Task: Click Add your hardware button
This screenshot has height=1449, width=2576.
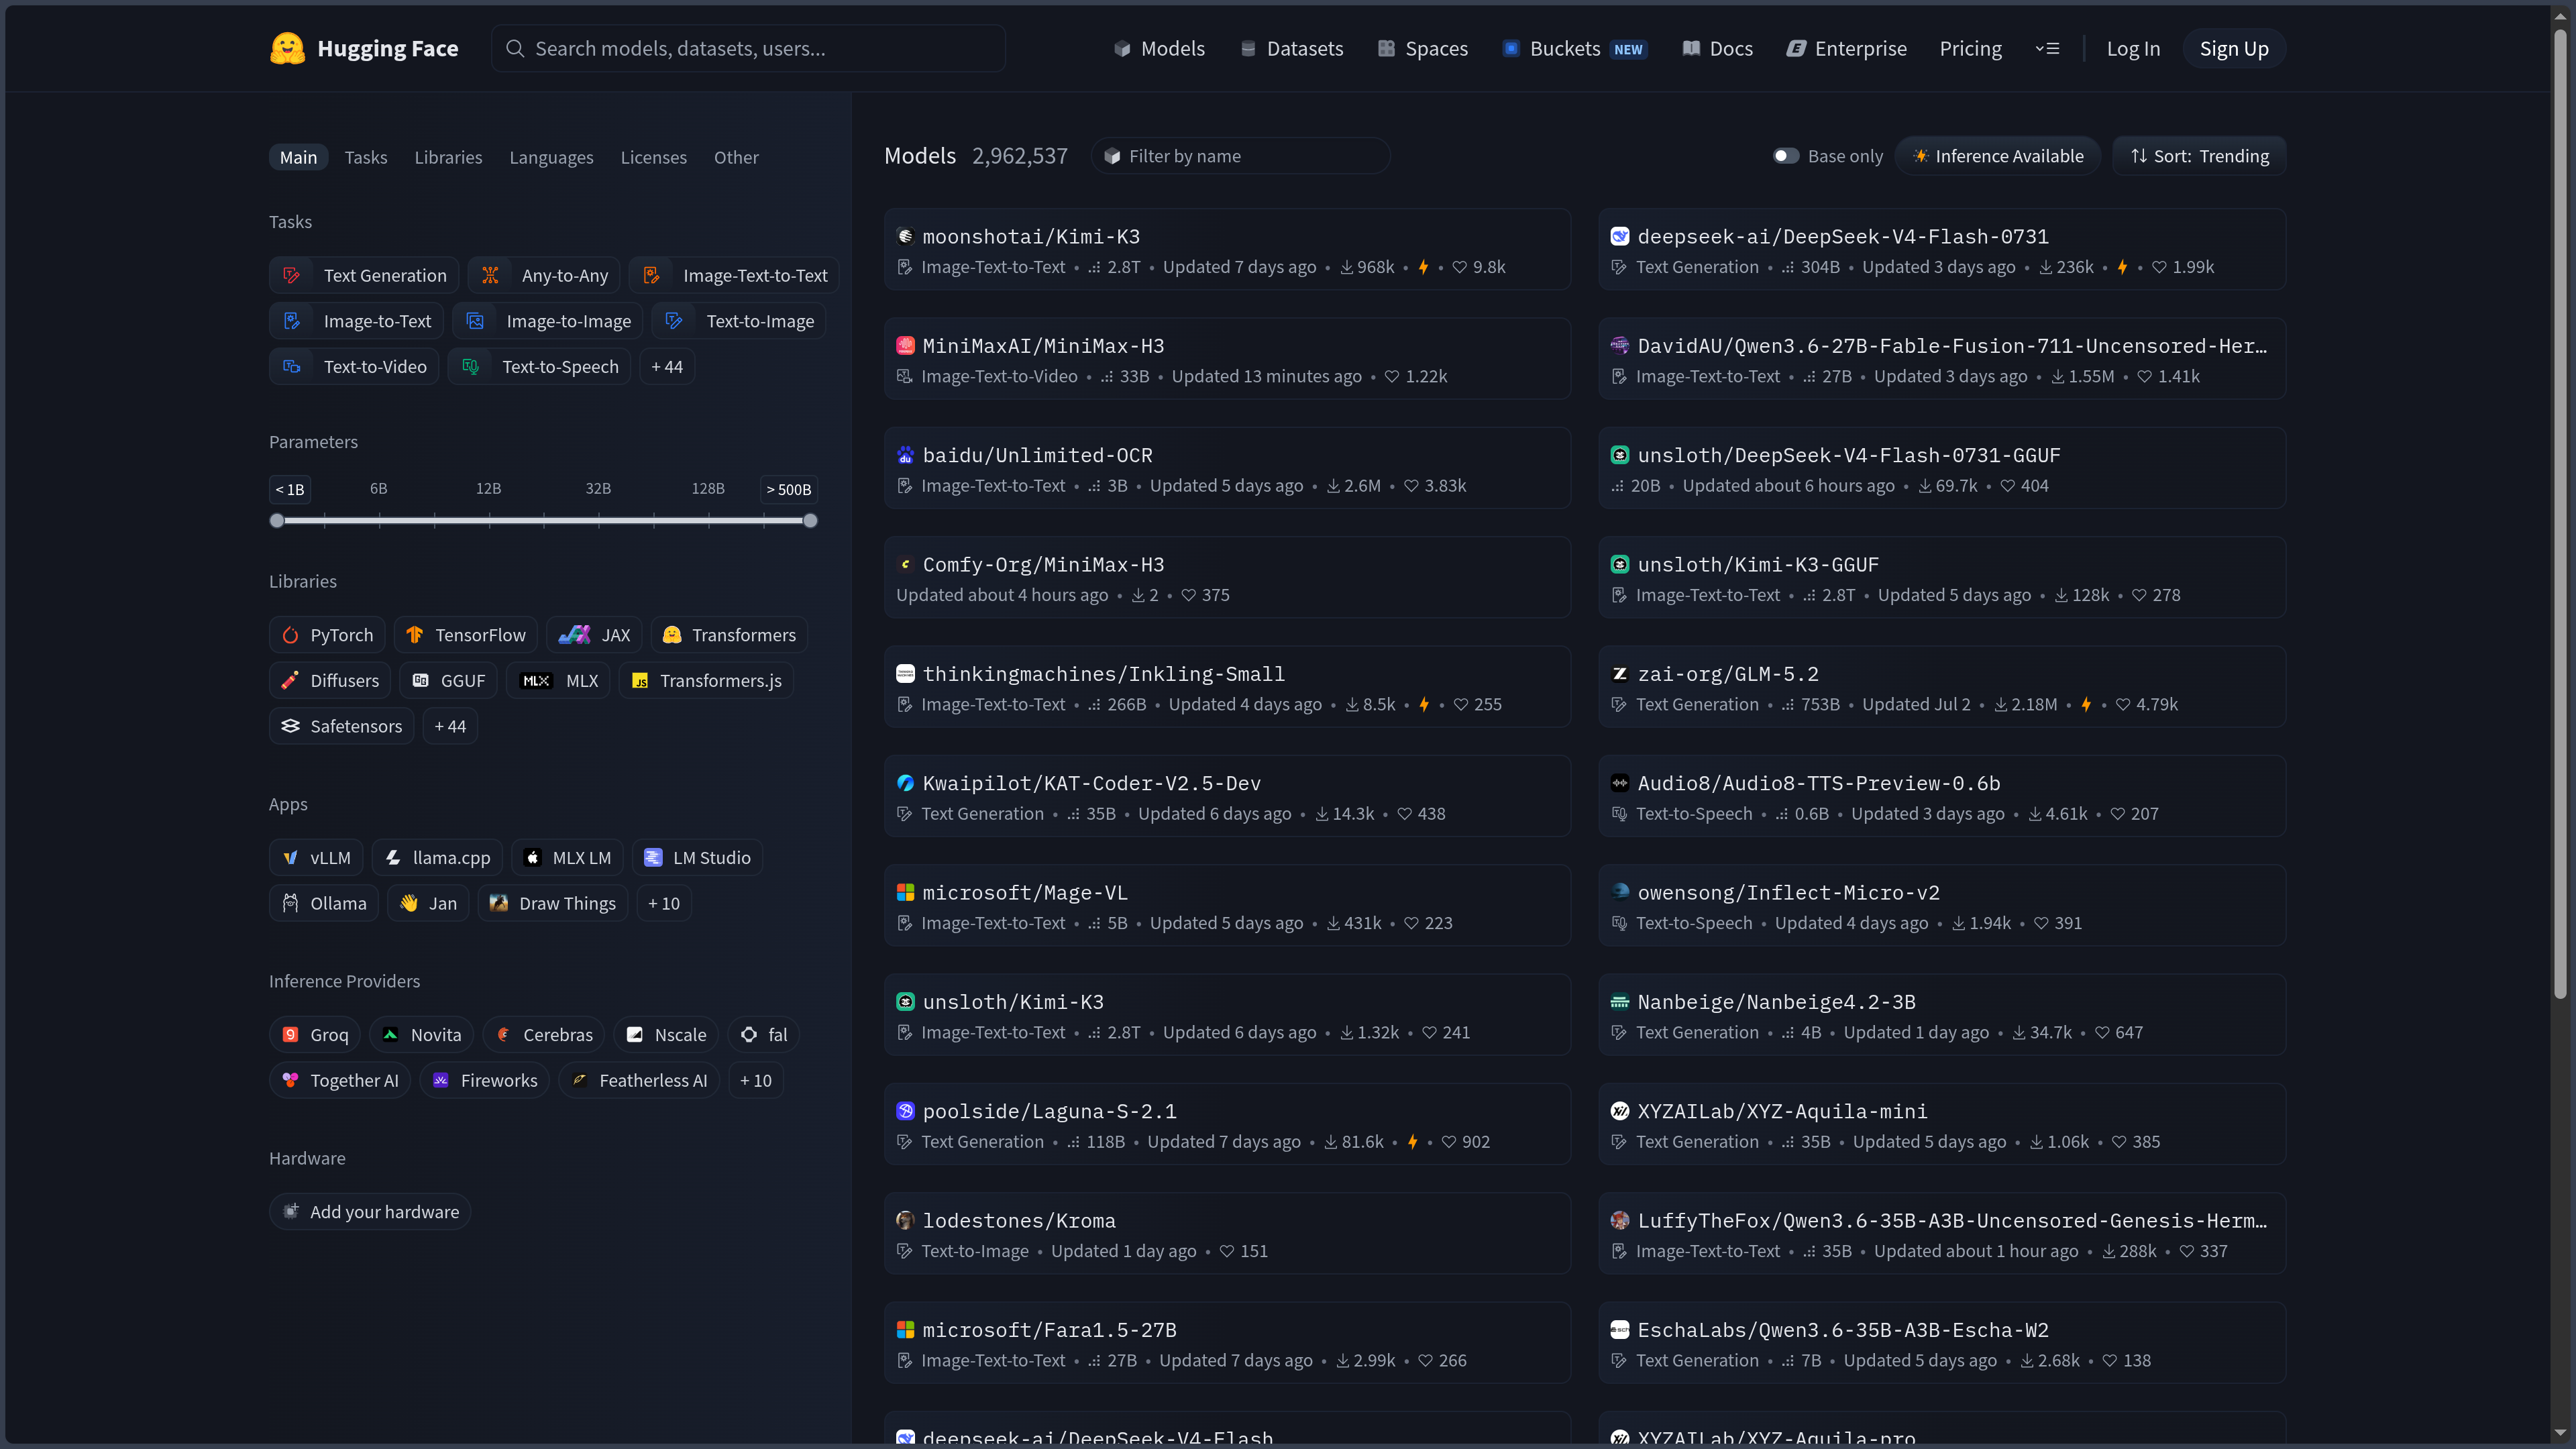Action: (370, 1212)
